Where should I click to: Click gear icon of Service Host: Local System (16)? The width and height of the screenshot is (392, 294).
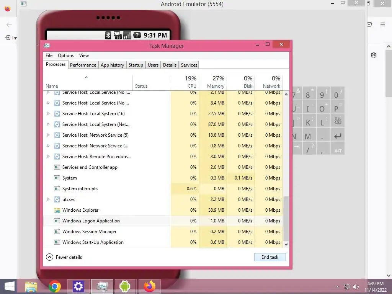[x=57, y=113]
